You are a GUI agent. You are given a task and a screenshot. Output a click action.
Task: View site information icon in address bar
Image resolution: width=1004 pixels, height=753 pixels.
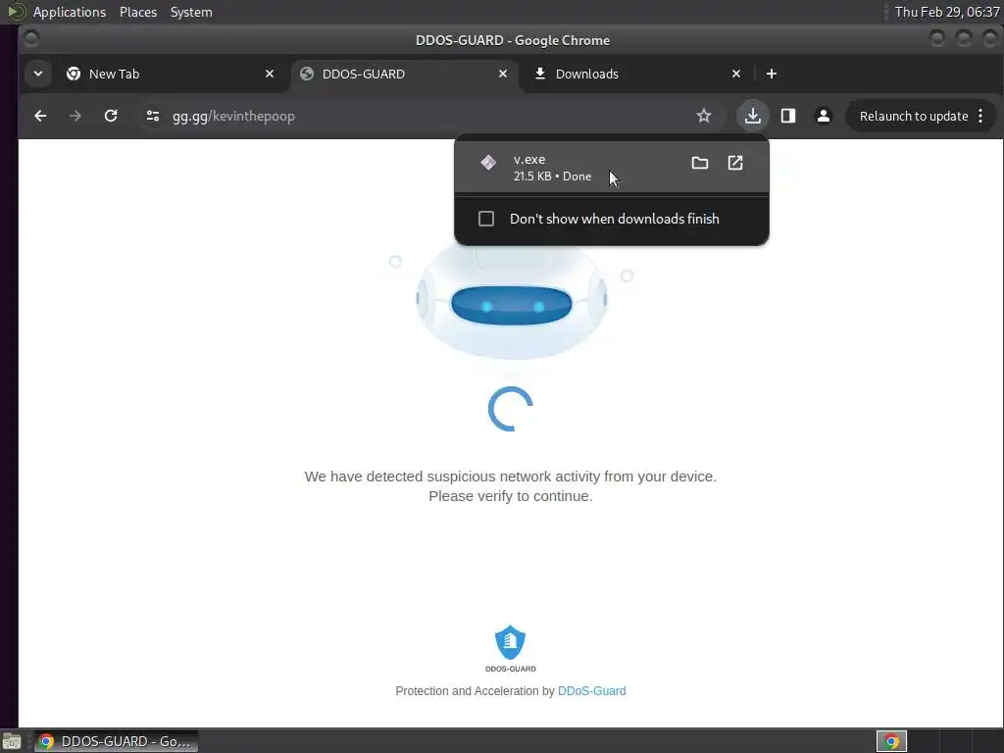point(152,116)
